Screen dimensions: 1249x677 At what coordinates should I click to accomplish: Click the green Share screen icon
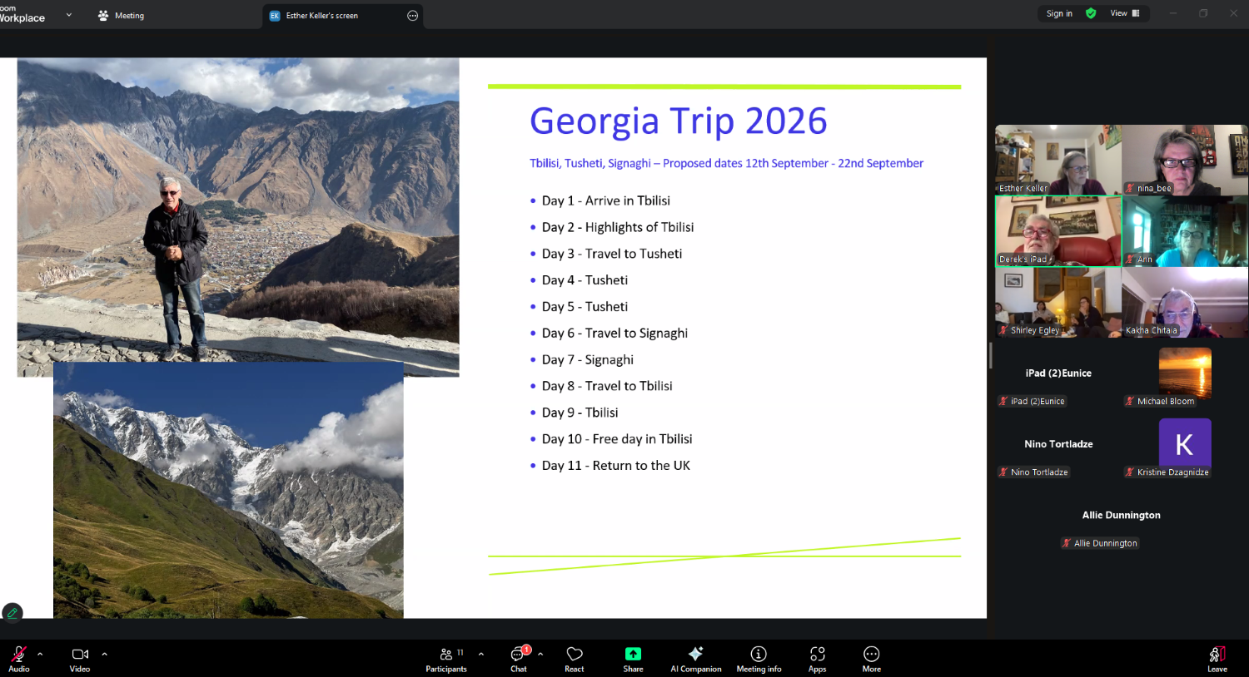(x=633, y=655)
